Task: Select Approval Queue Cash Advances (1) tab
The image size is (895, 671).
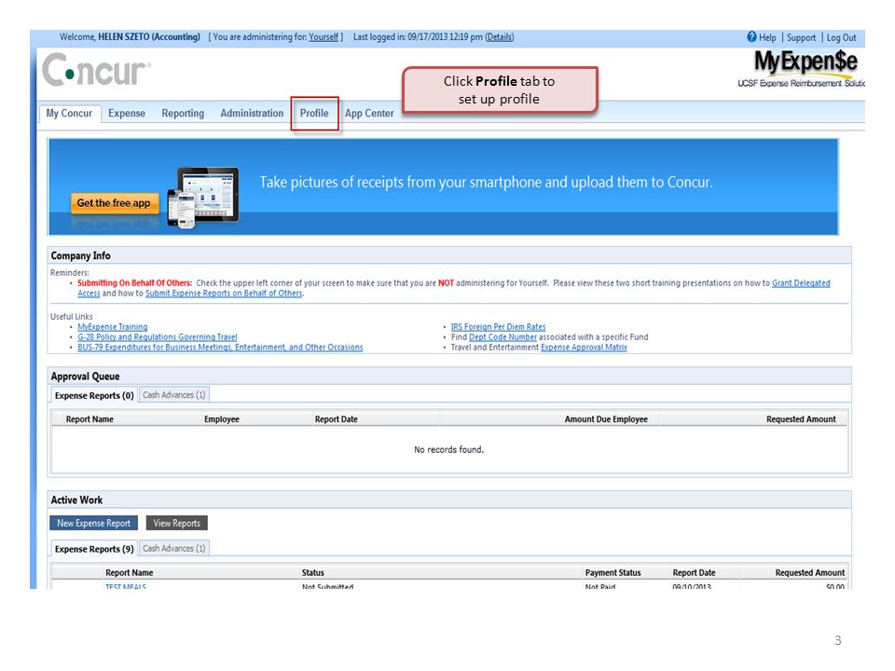Action: (174, 395)
